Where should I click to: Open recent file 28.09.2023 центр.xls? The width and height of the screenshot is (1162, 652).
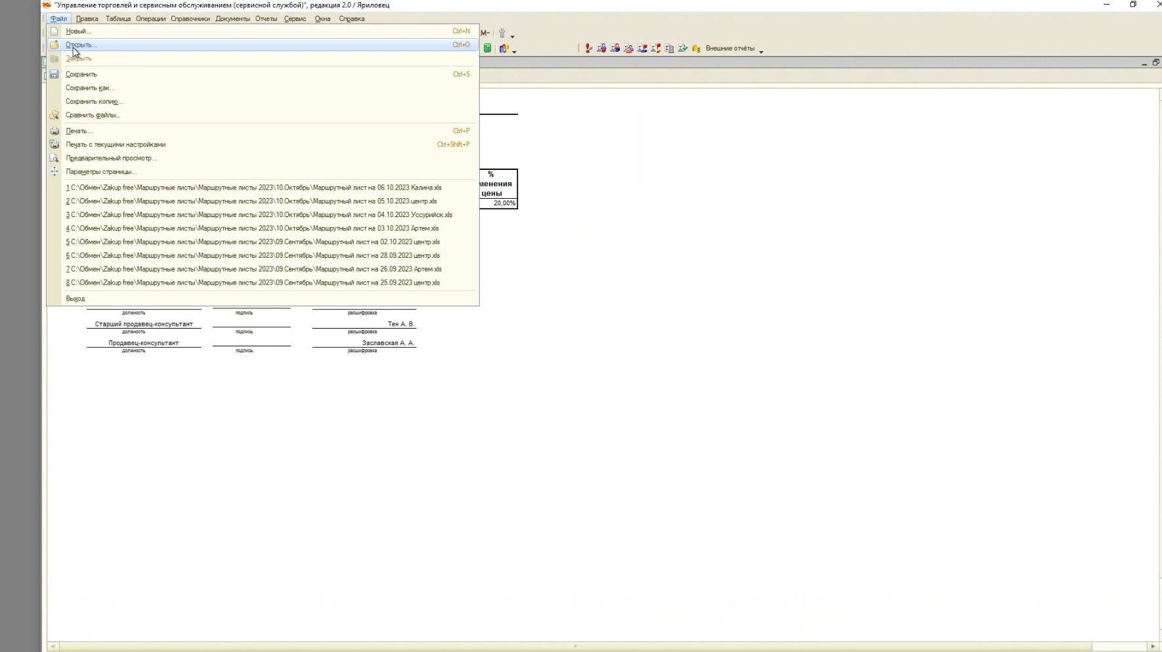tap(263, 255)
